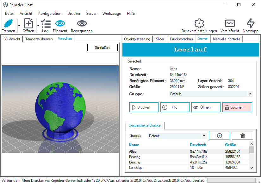The height and width of the screenshot is (184, 261).
Task: Switch to the 3D Ansicht tab
Action: click(12, 39)
